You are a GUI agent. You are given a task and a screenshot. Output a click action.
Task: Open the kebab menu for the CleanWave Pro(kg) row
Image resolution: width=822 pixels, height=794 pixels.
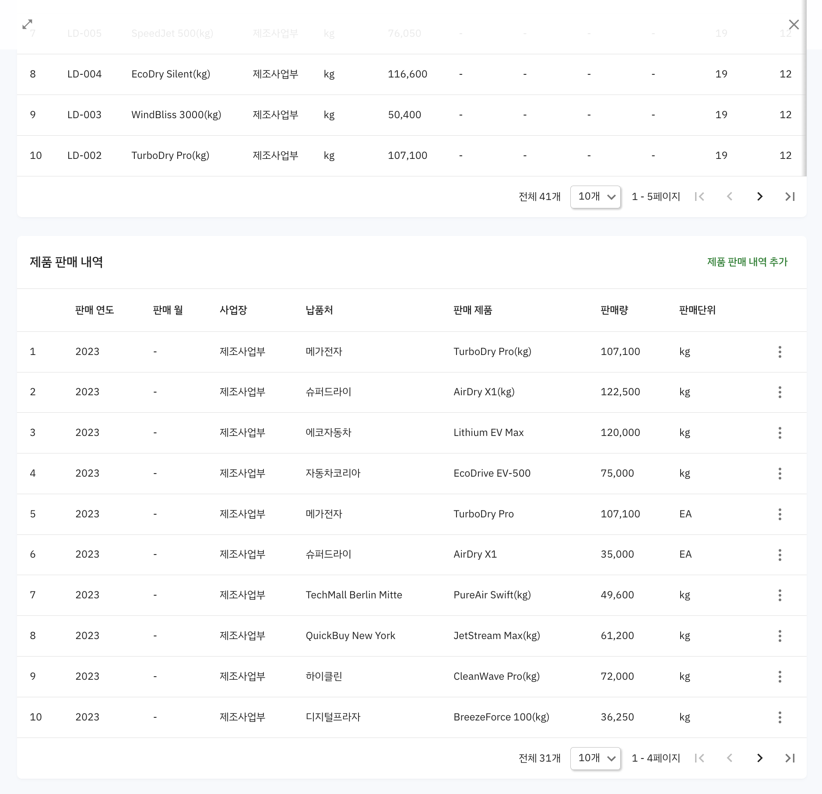(x=780, y=677)
